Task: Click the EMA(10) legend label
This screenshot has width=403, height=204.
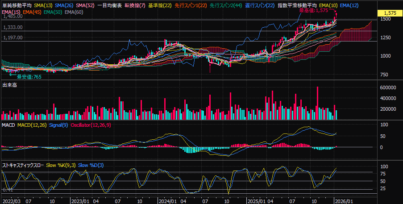Action: (x=328, y=5)
